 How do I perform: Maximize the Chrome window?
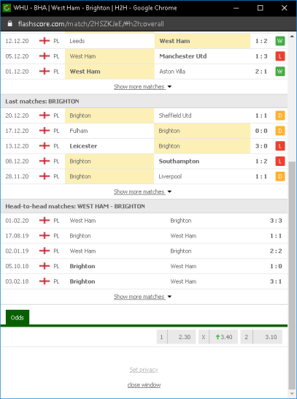click(x=261, y=8)
